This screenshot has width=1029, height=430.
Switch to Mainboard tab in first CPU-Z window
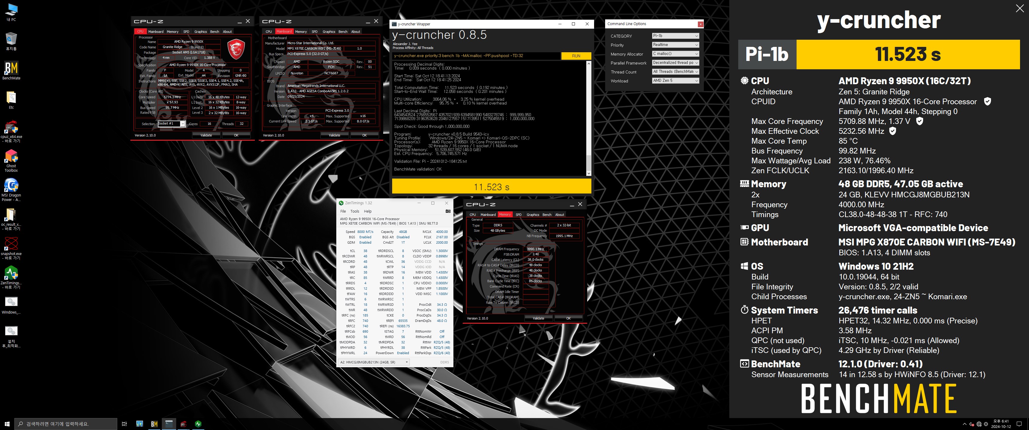click(156, 32)
